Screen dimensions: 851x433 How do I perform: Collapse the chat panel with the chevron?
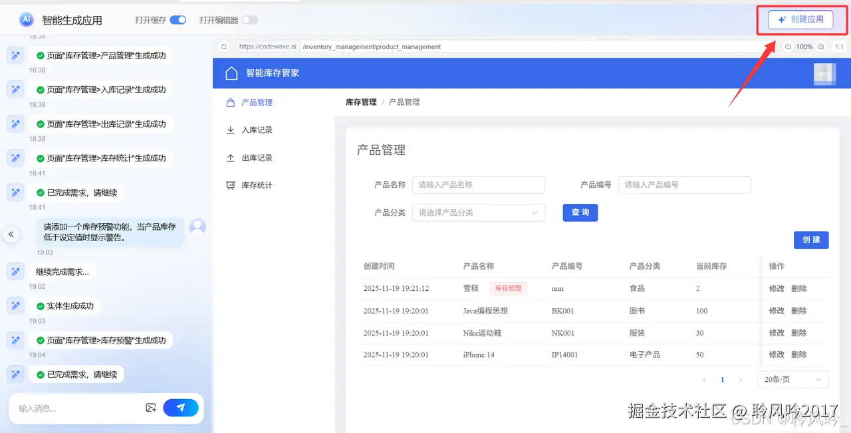point(11,234)
